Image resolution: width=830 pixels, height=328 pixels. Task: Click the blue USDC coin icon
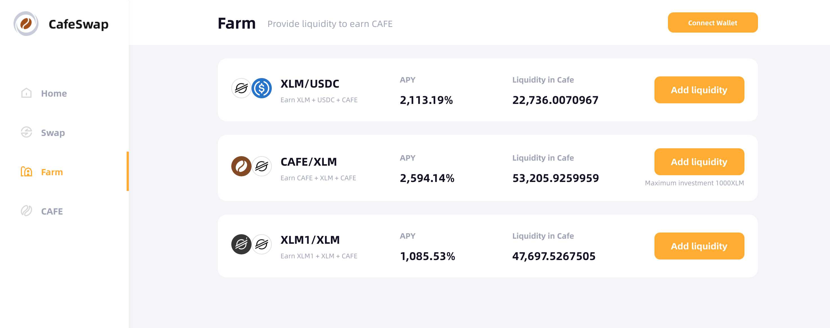pos(261,88)
